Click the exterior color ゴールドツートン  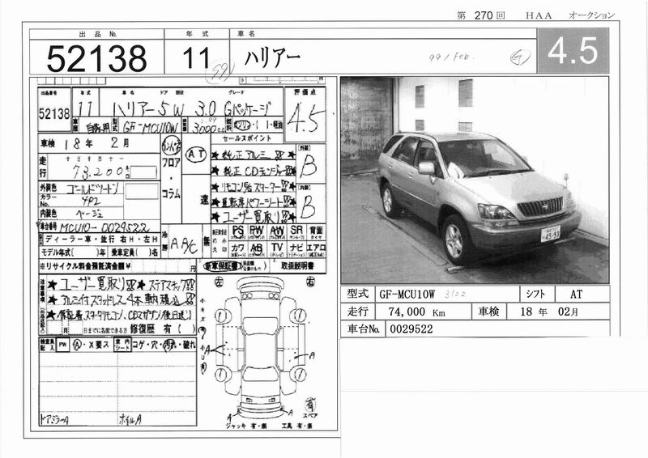(94, 189)
